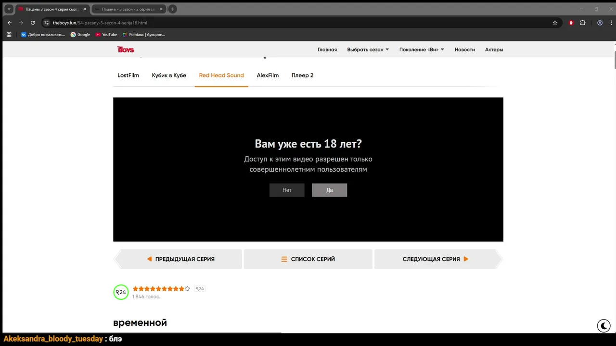The image size is (616, 346).
Task: Switch to the LostFilm voiceover tab
Action: [x=128, y=75]
